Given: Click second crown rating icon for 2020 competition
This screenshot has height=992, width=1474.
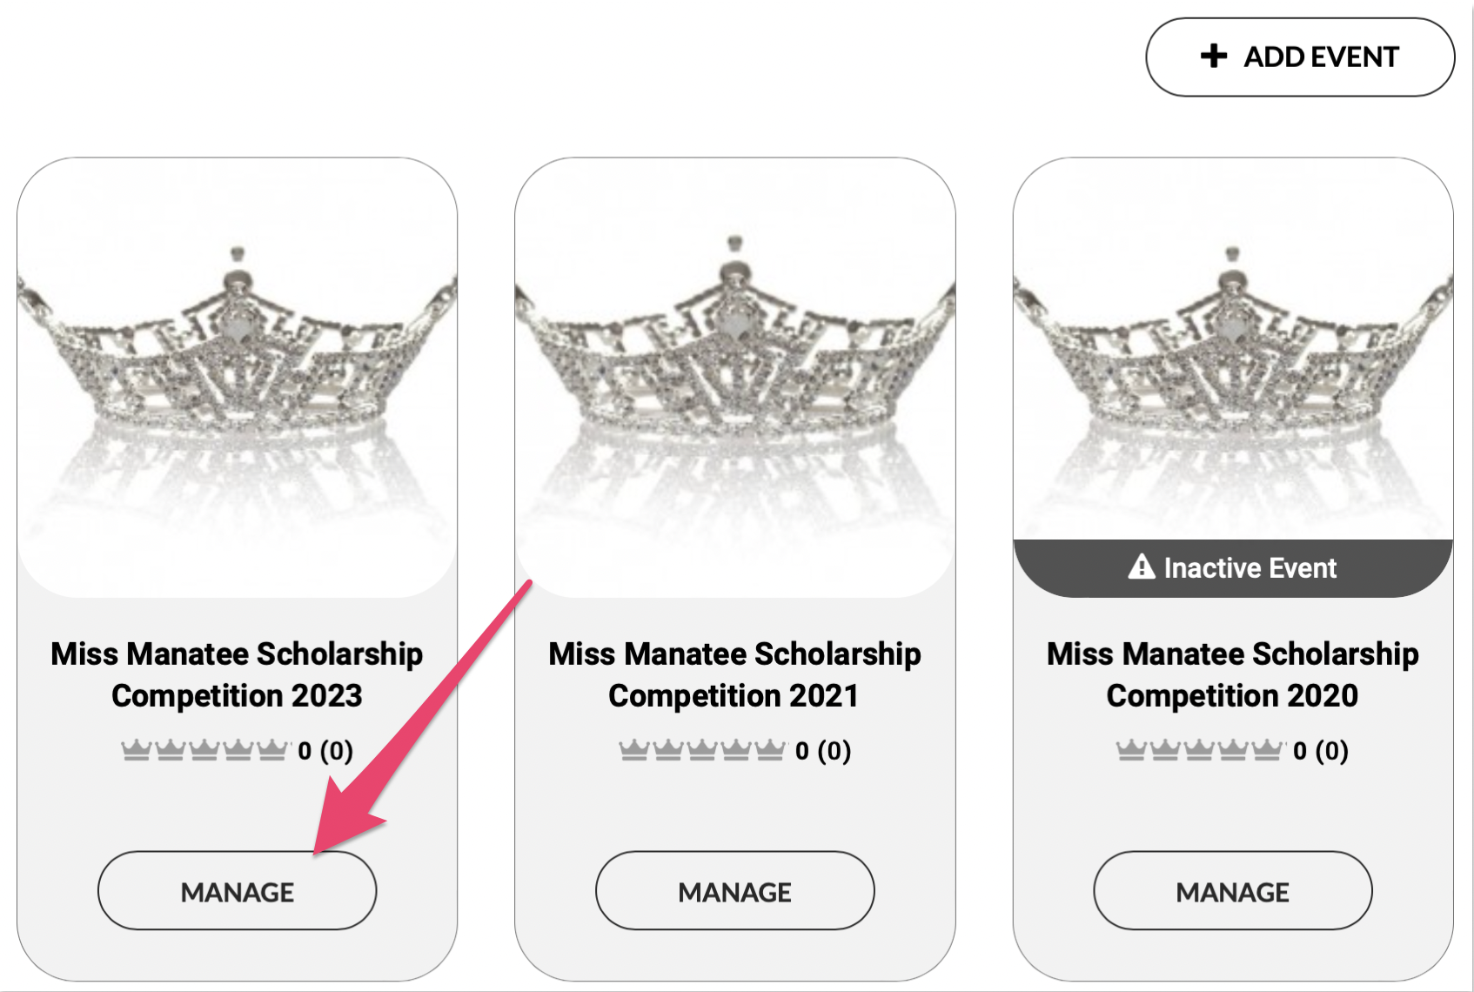Looking at the screenshot, I should pyautogui.click(x=1165, y=749).
